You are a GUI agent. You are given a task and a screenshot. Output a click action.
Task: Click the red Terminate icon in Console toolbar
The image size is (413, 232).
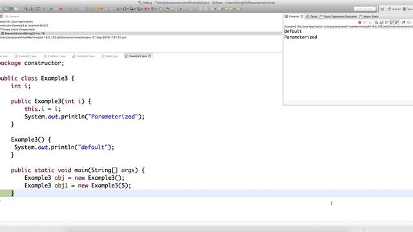[x=360, y=23]
